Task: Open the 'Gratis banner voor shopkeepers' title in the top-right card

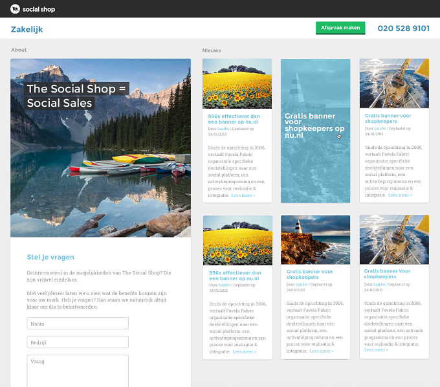Action: point(388,118)
